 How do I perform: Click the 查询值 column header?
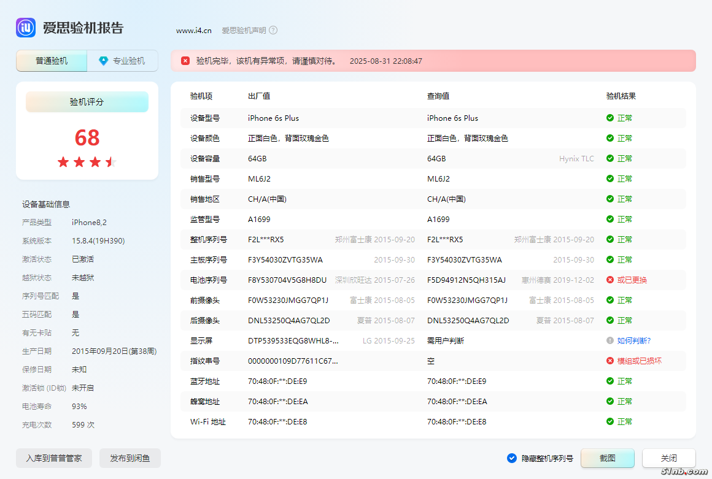coord(438,96)
